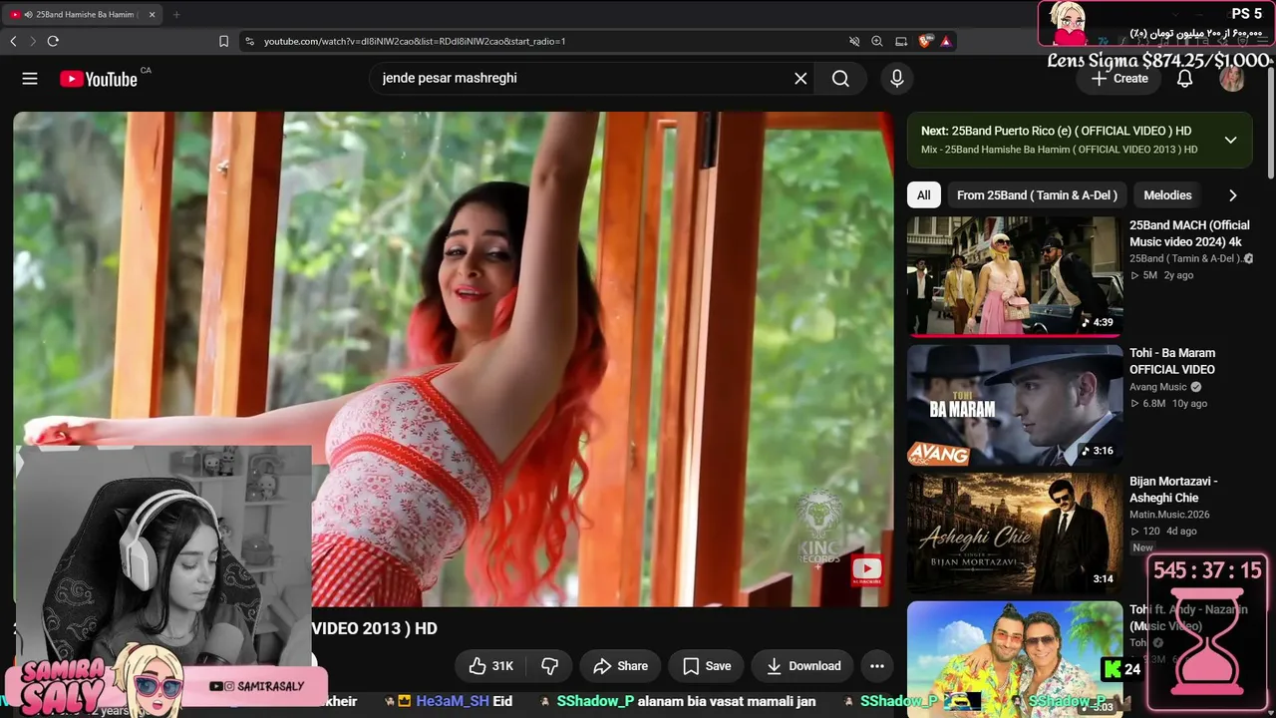Reload the current page
1276x718 pixels.
coord(53,41)
